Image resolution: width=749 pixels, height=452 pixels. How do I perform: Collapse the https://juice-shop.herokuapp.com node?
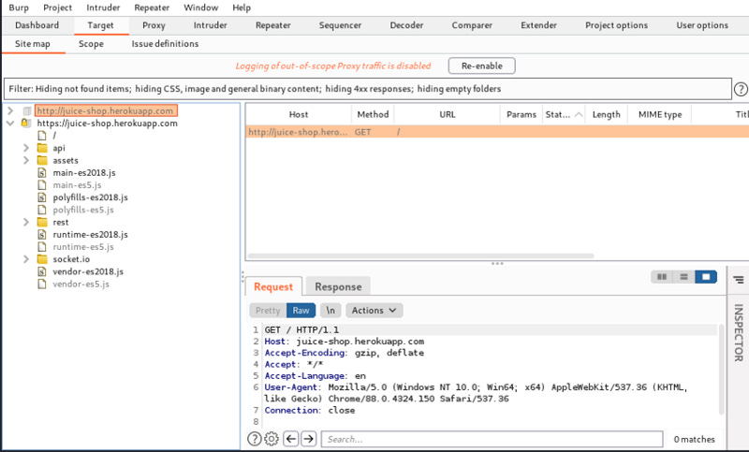[x=10, y=124]
